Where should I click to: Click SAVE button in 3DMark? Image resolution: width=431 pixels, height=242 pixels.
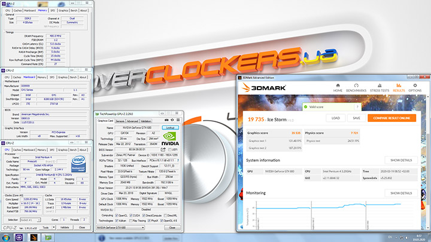click(x=356, y=118)
